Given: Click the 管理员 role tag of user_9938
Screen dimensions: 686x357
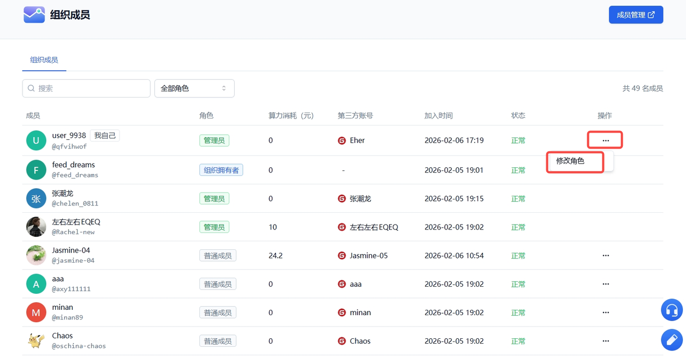Looking at the screenshot, I should (214, 140).
